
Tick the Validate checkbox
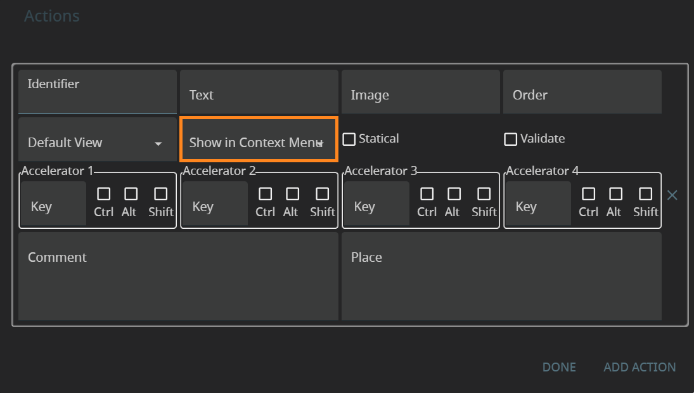point(511,139)
